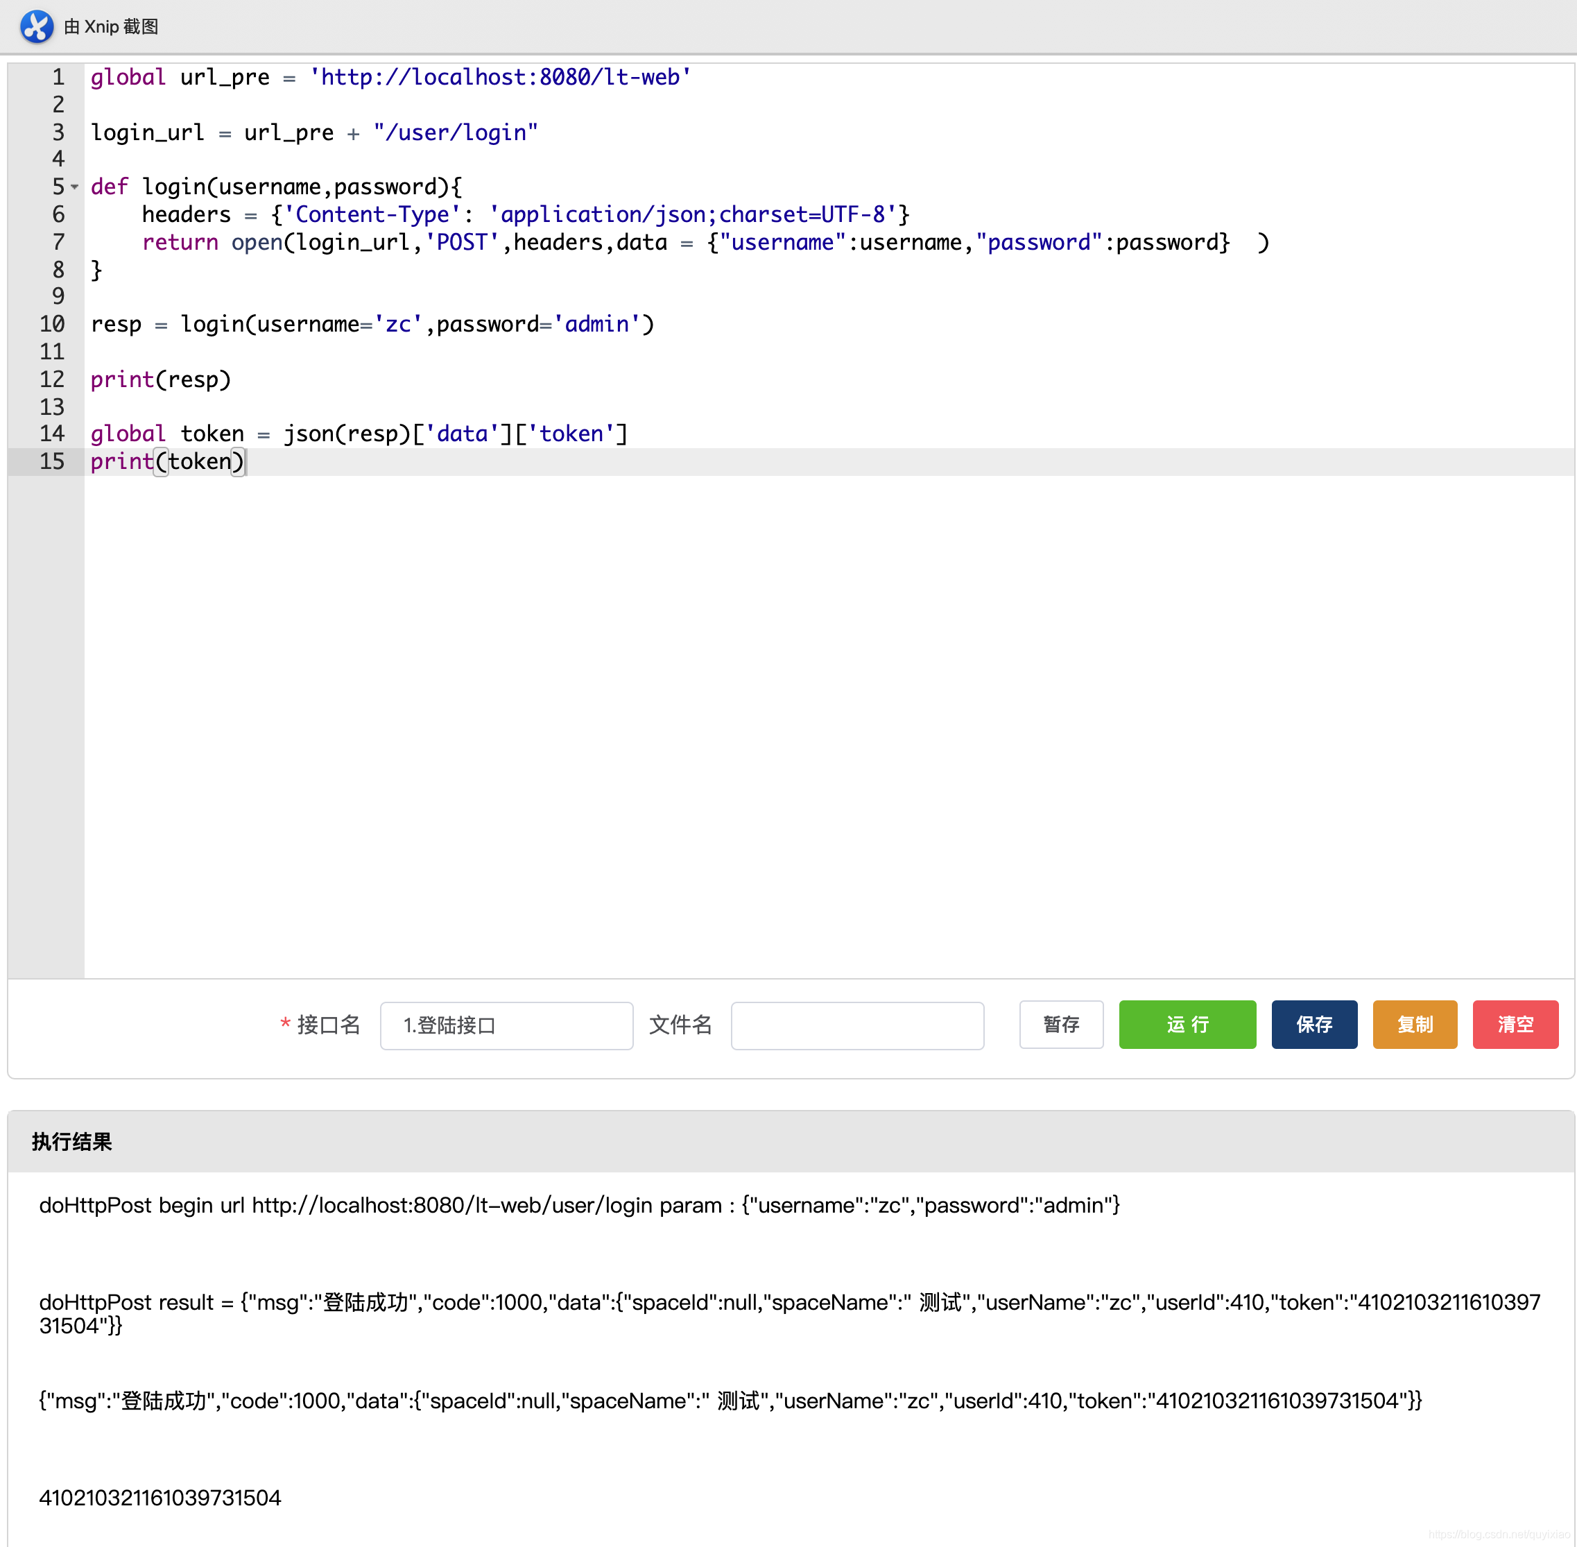Click the 接口名 field label

tap(328, 1025)
